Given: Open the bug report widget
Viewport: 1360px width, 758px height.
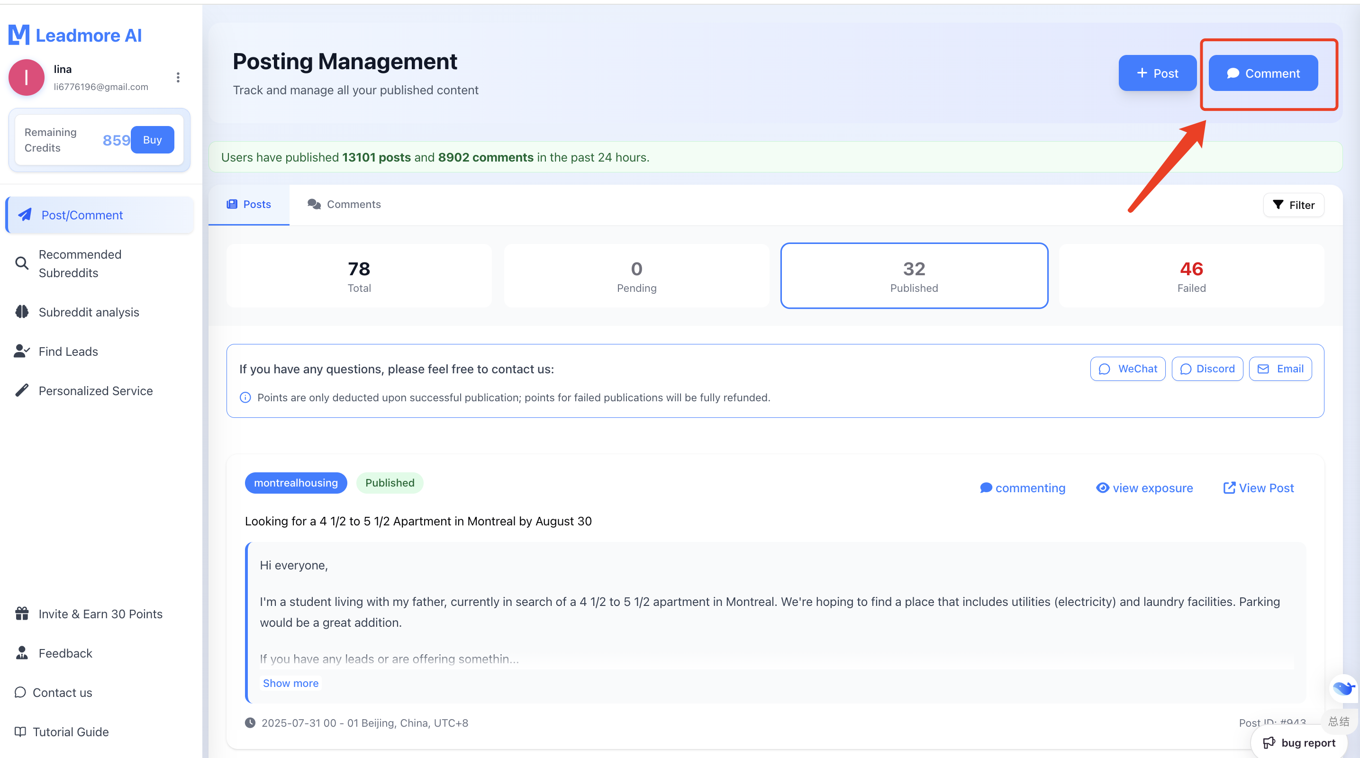Looking at the screenshot, I should 1299,742.
